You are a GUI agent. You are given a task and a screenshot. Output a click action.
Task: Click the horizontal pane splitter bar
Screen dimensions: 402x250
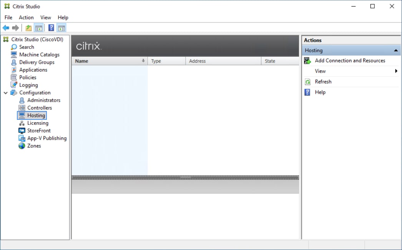[x=185, y=177]
